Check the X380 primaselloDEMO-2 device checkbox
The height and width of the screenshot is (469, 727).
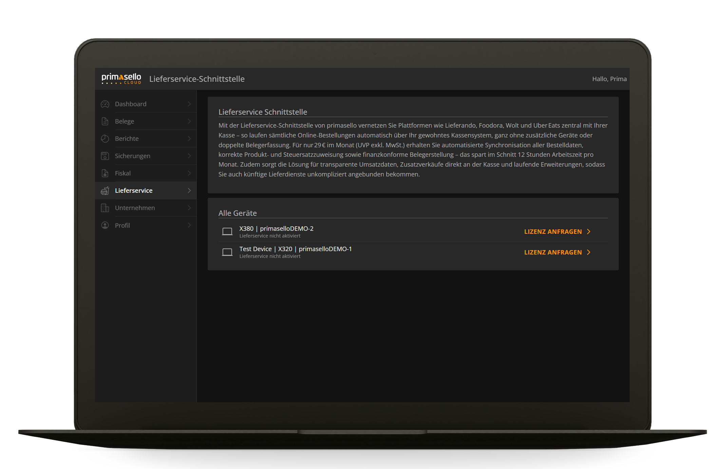[227, 231]
